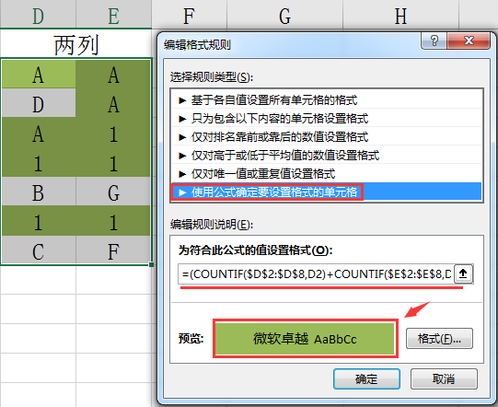This screenshot has height=407, width=498.
Task: Click the help question mark button
Action: [x=434, y=41]
